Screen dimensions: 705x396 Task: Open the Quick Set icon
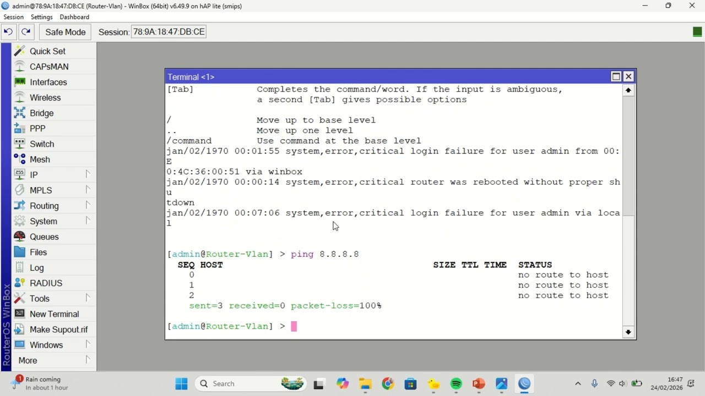coord(20,51)
